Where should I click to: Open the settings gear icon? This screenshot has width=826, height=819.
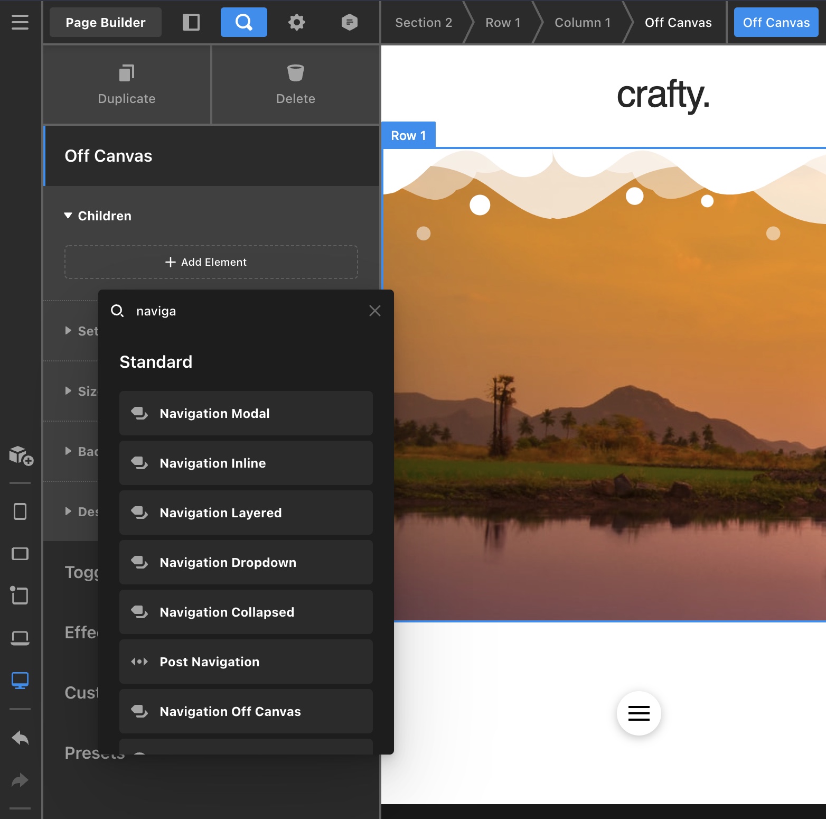[296, 22]
